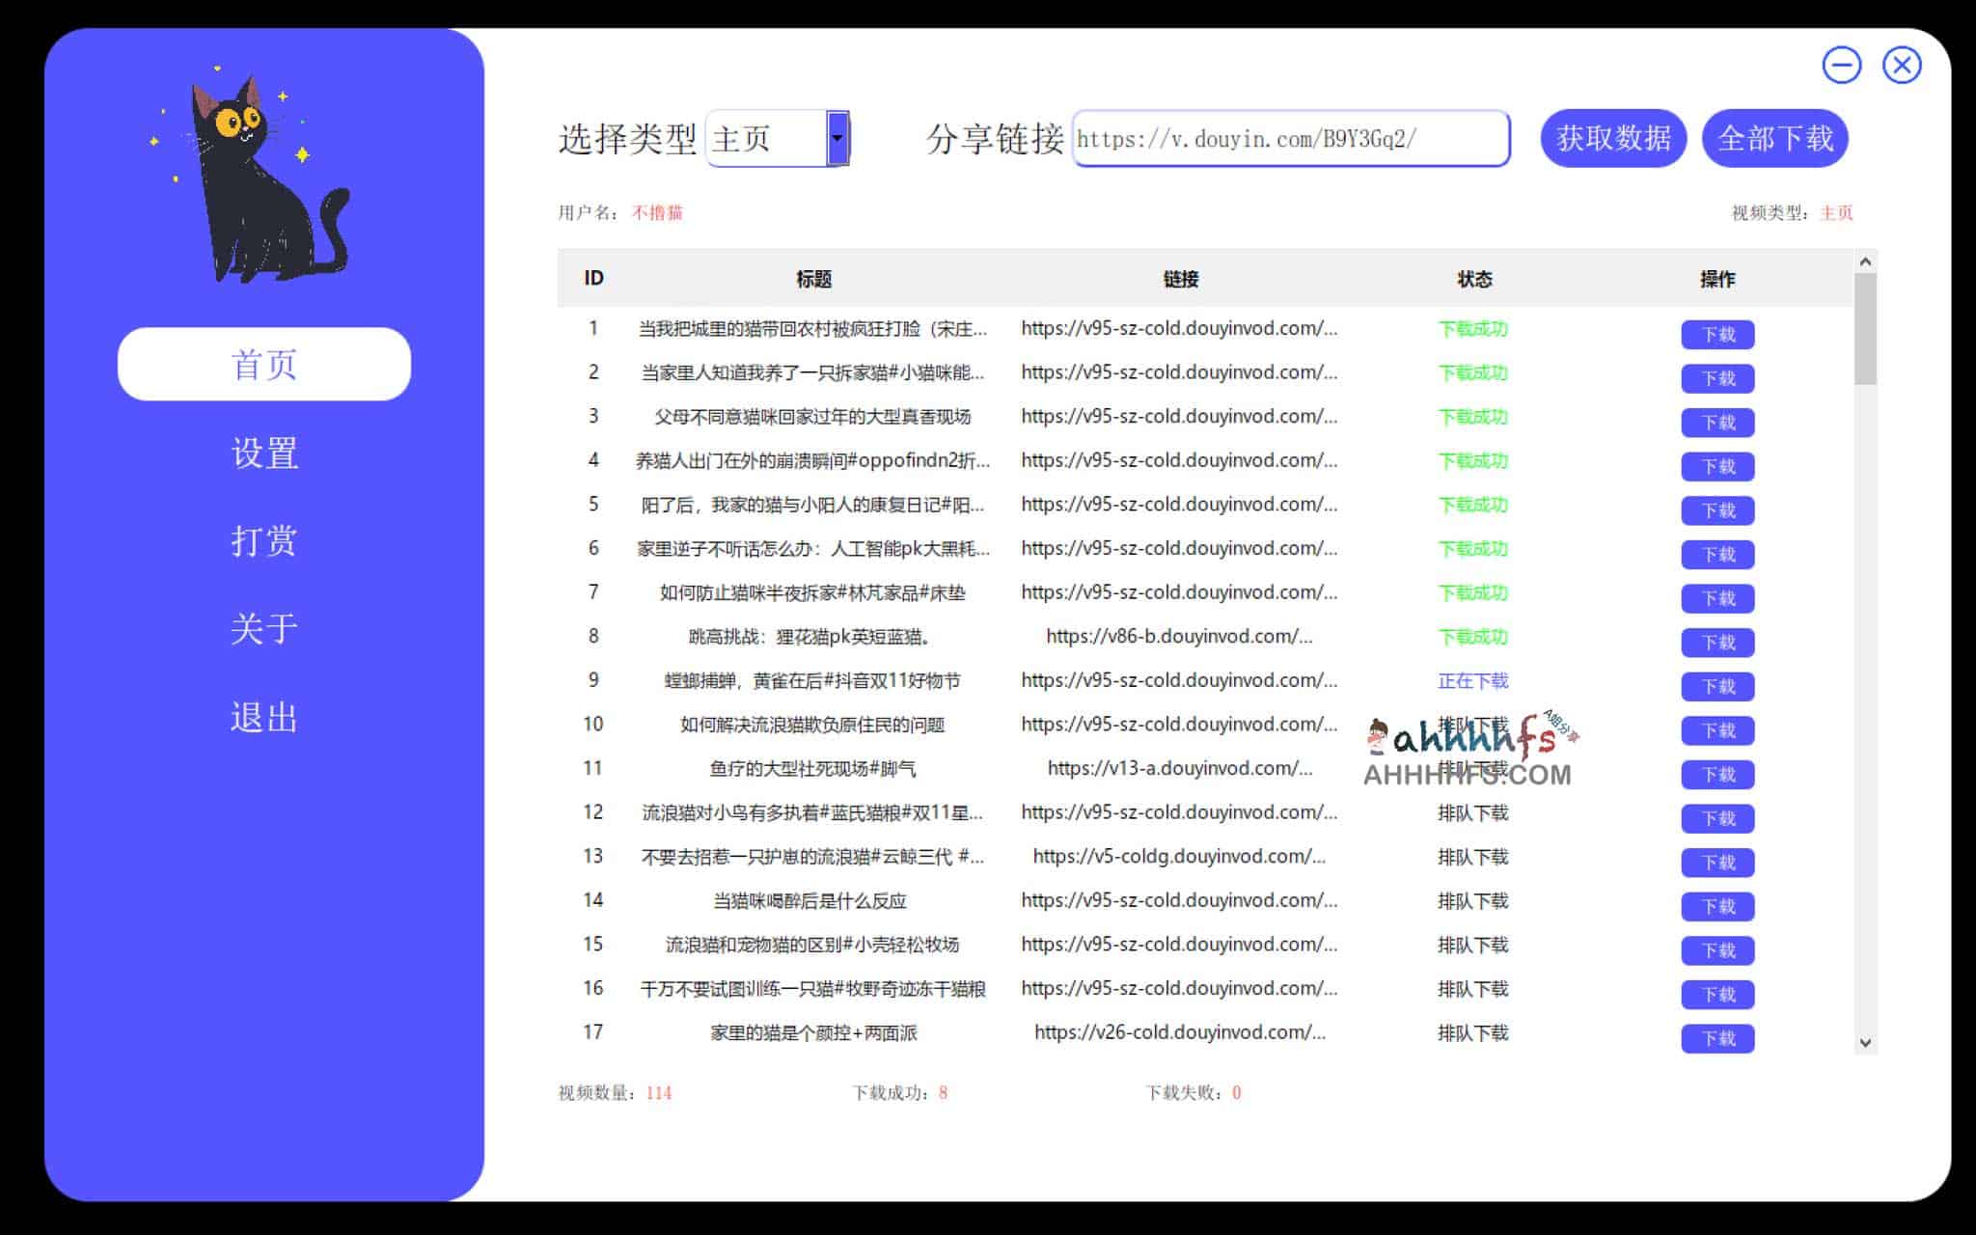1976x1235 pixels.
Task: Click the 分享链接 input field
Action: click(1290, 138)
